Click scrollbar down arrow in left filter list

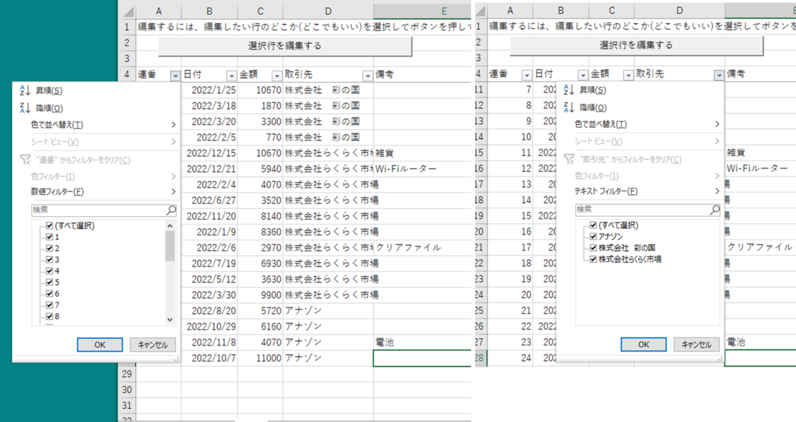tap(170, 319)
